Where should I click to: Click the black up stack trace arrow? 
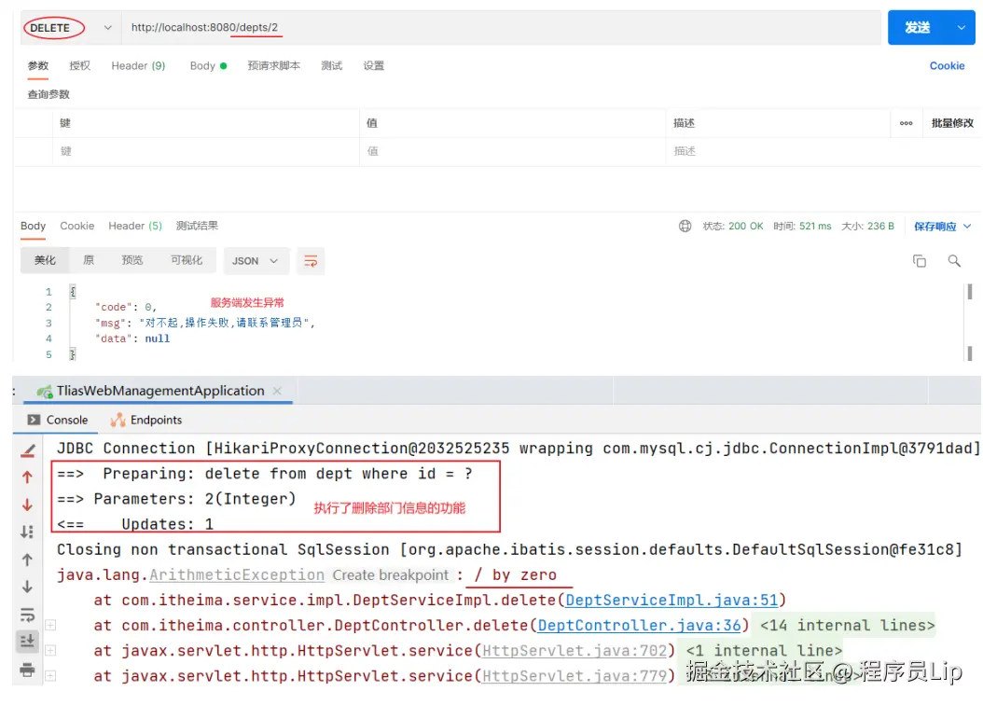point(28,560)
